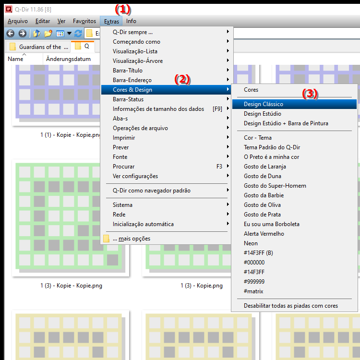Expand the Barra-Título submenu

coord(166,71)
